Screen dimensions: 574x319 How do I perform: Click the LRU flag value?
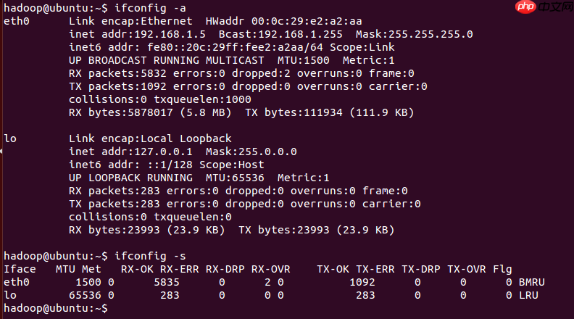(x=528, y=296)
